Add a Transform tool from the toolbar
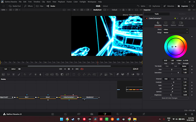The image size is (196, 122). [67, 74]
